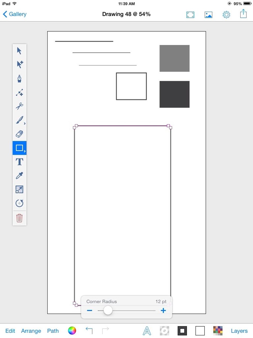
Task: Pick the Eyedropper tool
Action: [19, 176]
